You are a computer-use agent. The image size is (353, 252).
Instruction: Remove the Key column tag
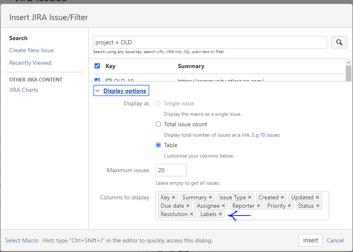coord(173,197)
